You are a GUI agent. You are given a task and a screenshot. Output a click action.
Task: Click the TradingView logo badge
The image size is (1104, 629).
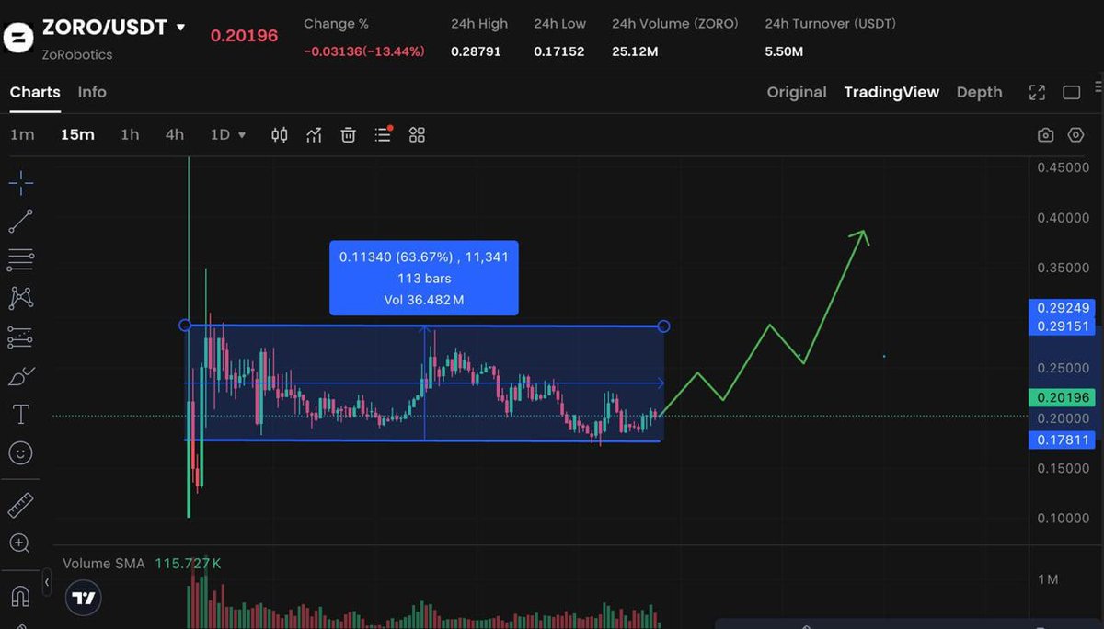tap(84, 598)
